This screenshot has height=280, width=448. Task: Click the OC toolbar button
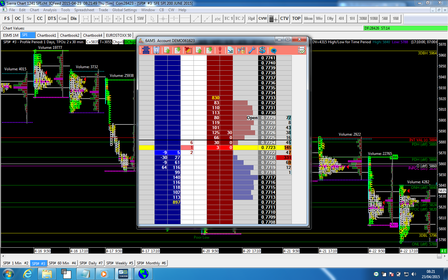18,19
